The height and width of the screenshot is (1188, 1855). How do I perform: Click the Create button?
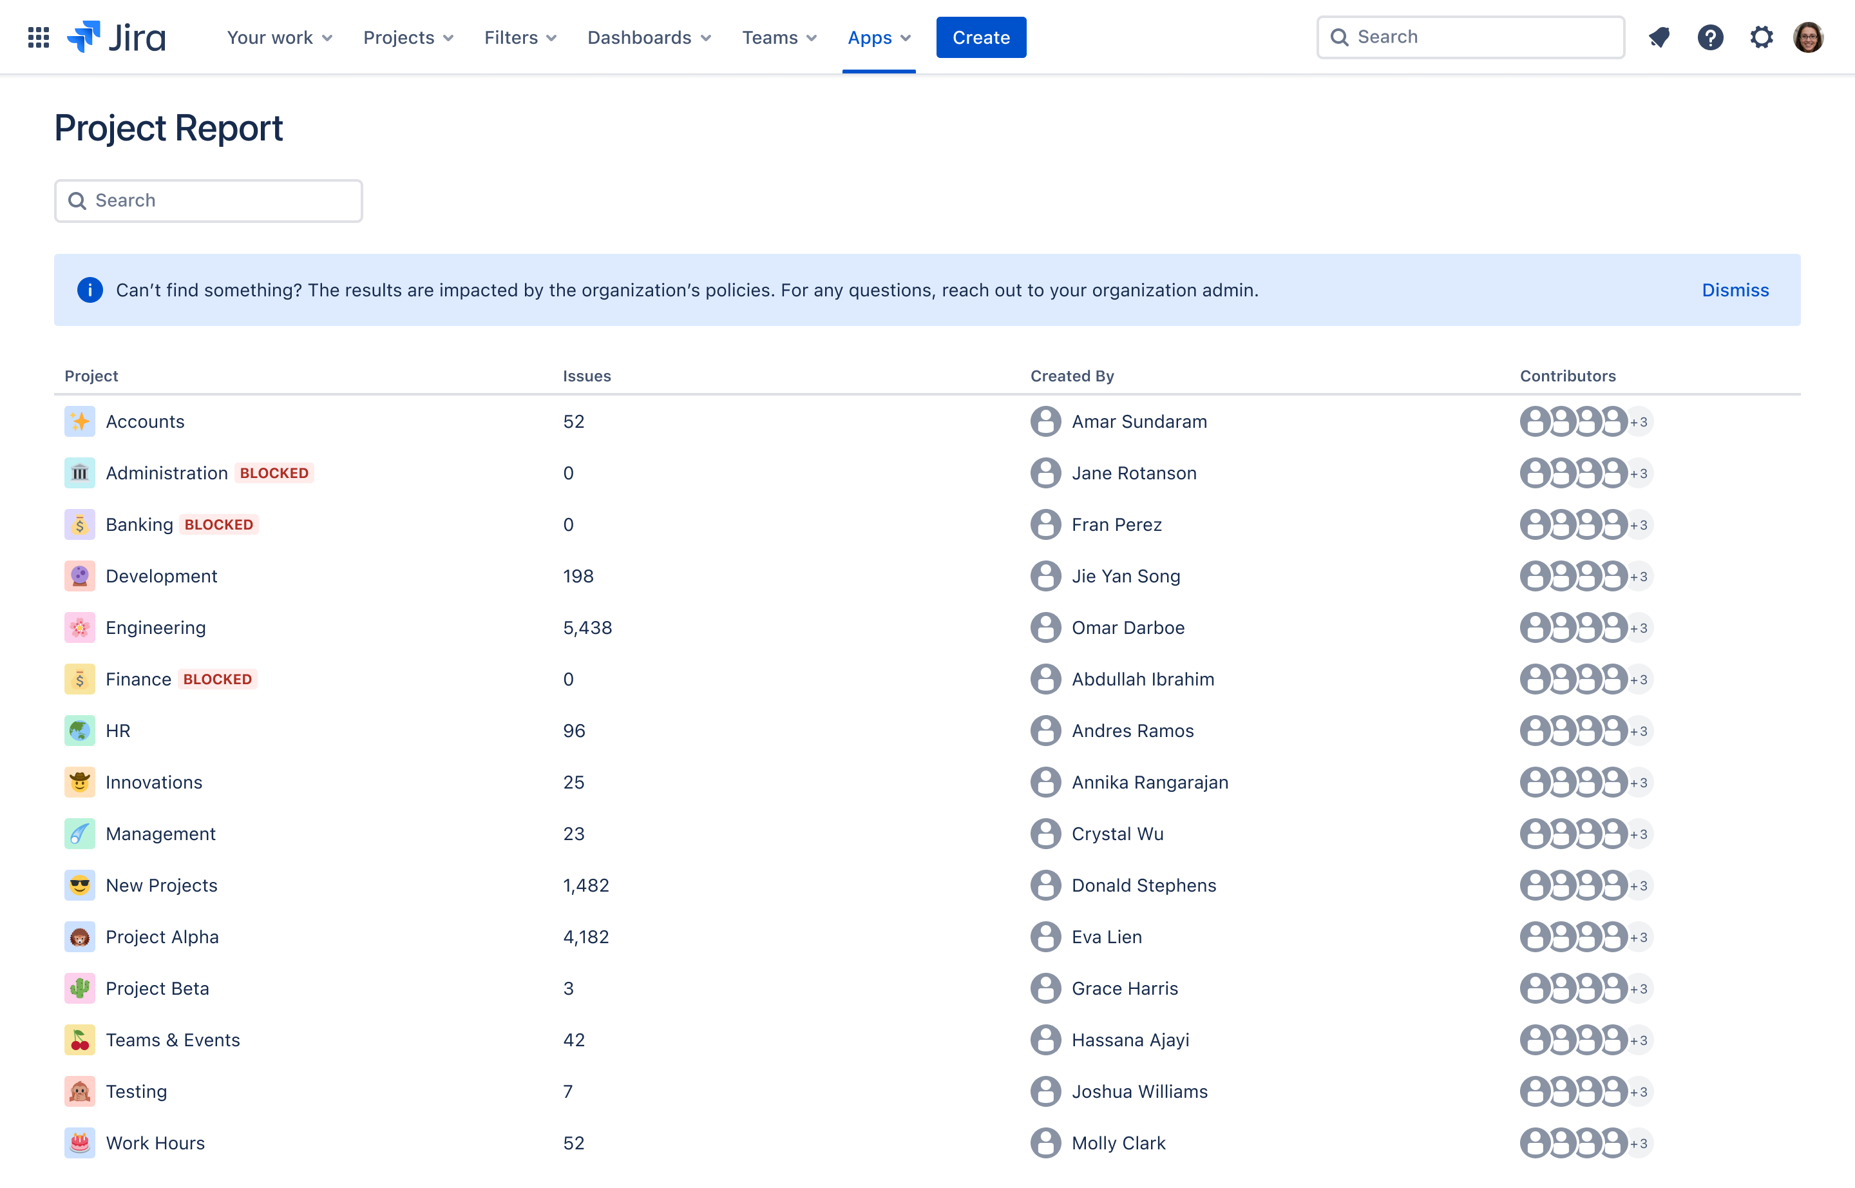click(980, 37)
